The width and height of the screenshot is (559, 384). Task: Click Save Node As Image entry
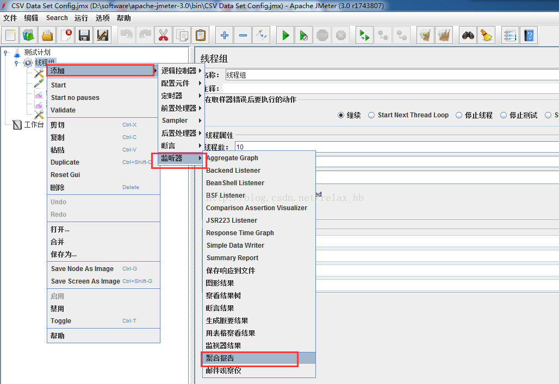pyautogui.click(x=103, y=269)
